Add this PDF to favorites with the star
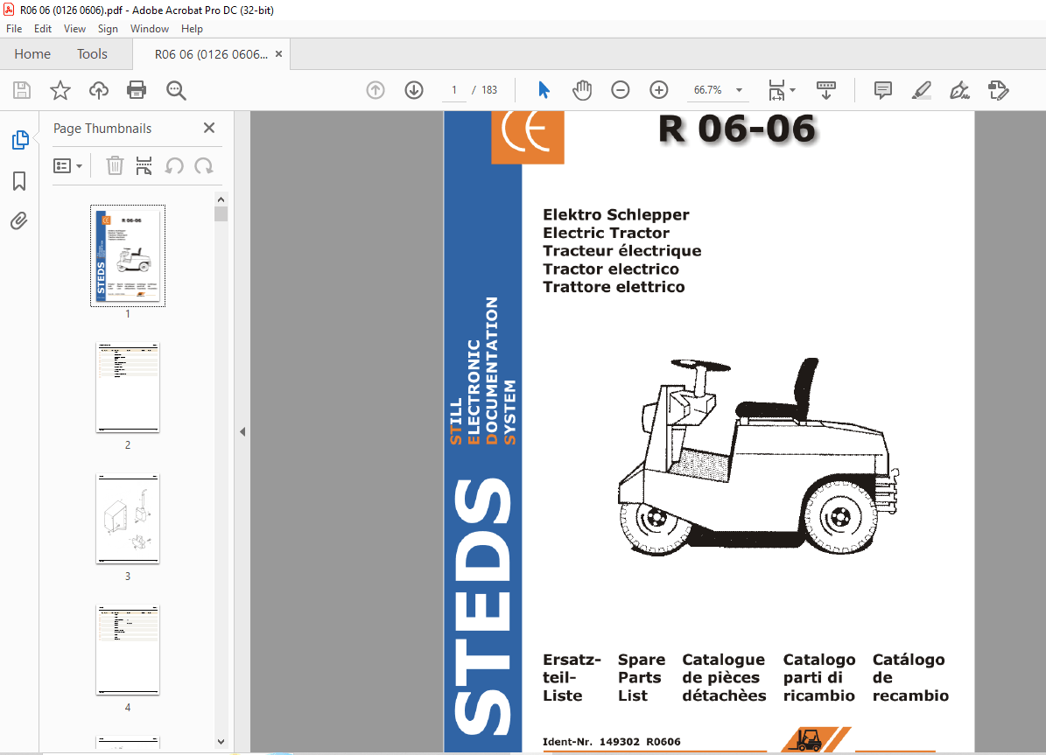Viewport: 1046px width, 755px height. click(x=60, y=89)
